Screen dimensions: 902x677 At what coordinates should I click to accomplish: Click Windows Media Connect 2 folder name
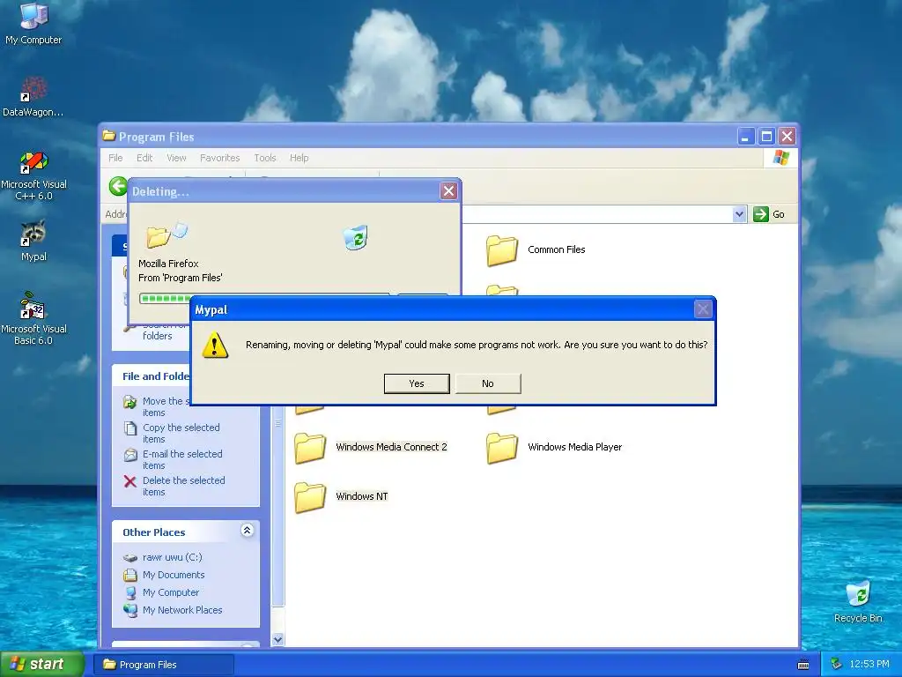391,447
